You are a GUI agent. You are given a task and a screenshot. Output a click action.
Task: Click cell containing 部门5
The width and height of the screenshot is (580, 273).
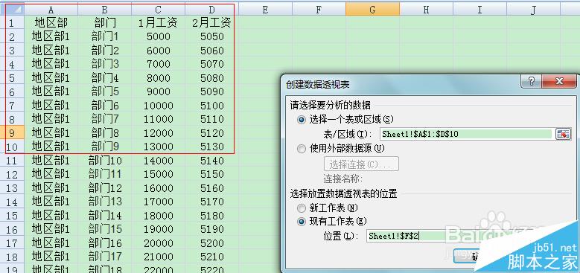click(105, 92)
